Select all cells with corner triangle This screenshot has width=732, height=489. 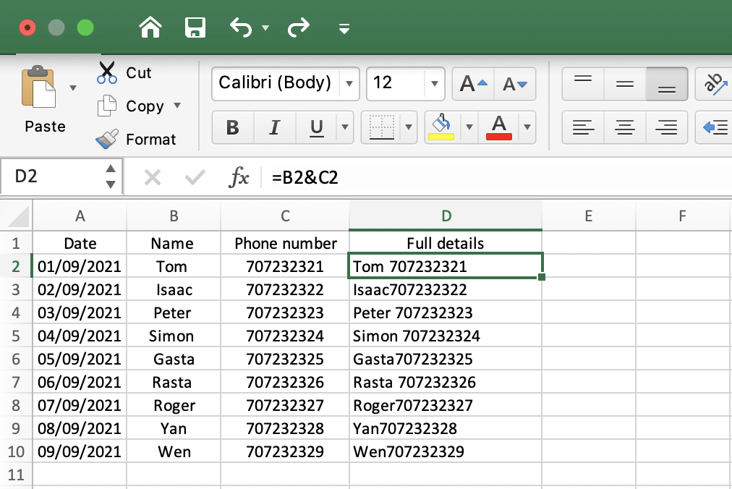pos(17,216)
